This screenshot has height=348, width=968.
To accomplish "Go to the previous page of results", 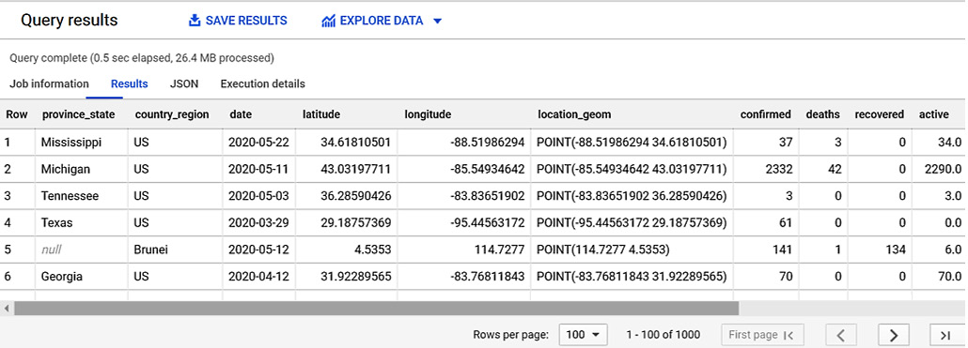I will 841,335.
